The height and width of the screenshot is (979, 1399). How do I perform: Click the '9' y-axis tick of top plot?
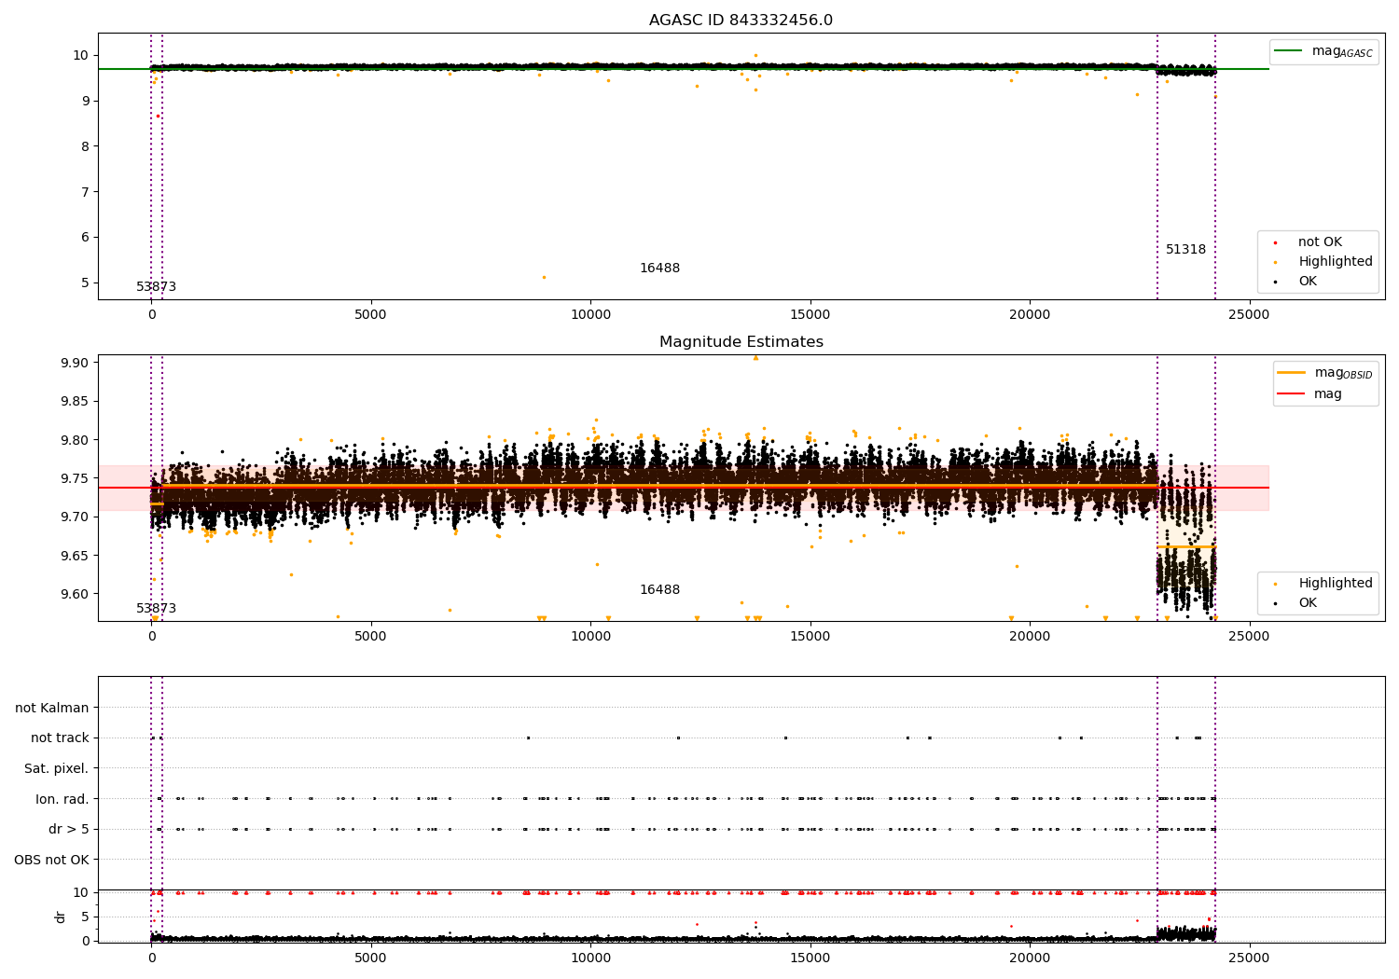85,101
